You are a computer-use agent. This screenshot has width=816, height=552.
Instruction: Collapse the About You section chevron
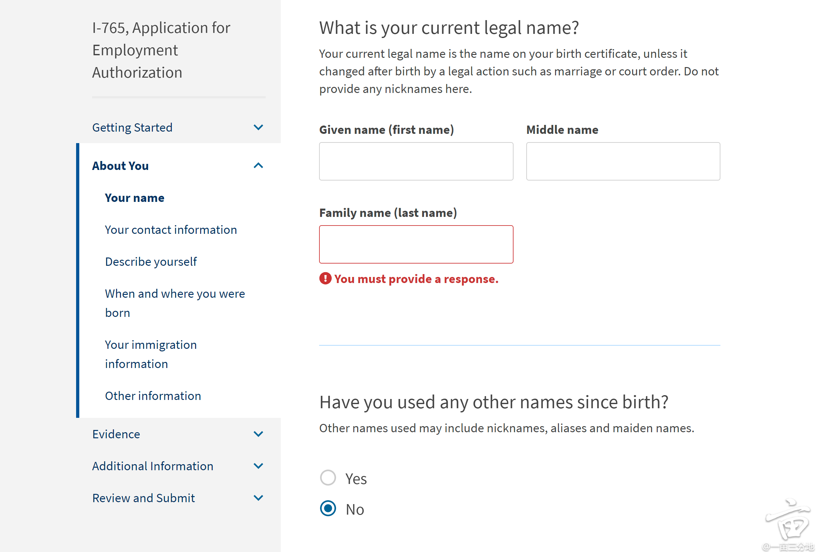click(x=258, y=165)
